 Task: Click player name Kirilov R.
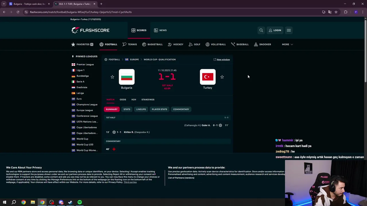pyautogui.click(x=129, y=132)
